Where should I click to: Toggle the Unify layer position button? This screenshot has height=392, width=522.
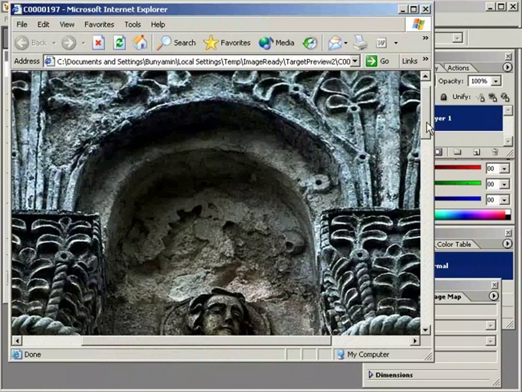click(480, 97)
